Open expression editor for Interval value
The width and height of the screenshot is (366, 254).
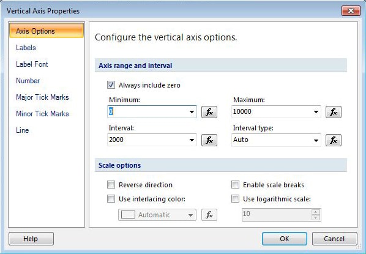[209, 140]
